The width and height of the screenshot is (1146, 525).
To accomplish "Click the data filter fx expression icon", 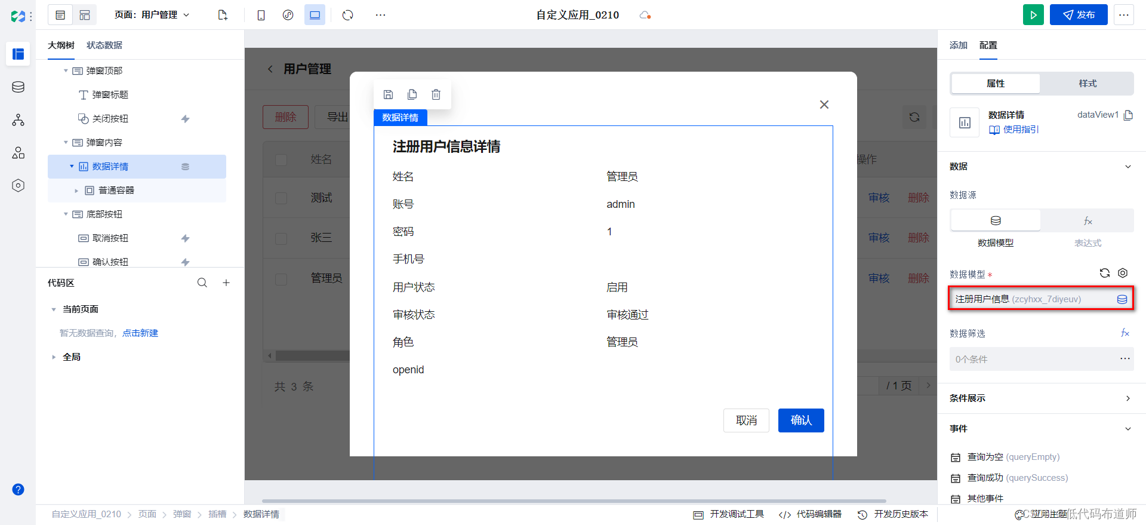I will point(1125,333).
